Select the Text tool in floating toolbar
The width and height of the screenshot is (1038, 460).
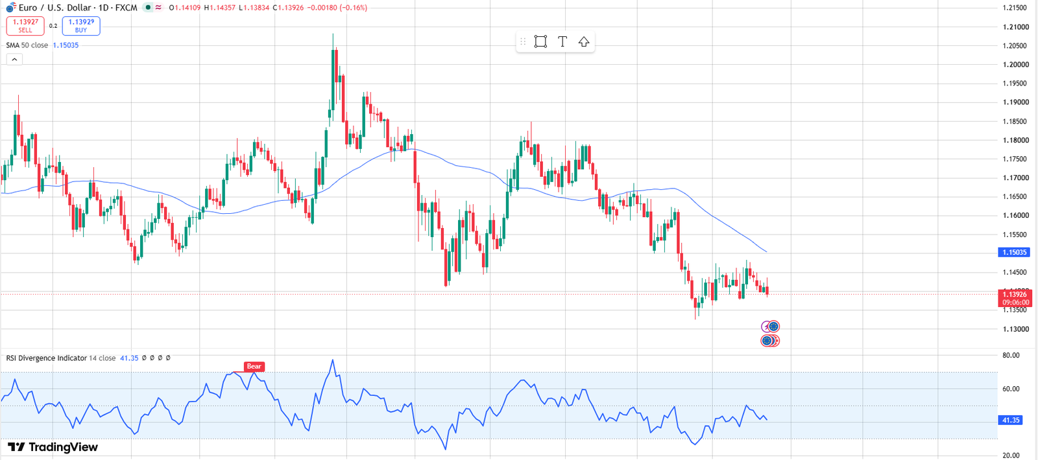click(x=562, y=41)
